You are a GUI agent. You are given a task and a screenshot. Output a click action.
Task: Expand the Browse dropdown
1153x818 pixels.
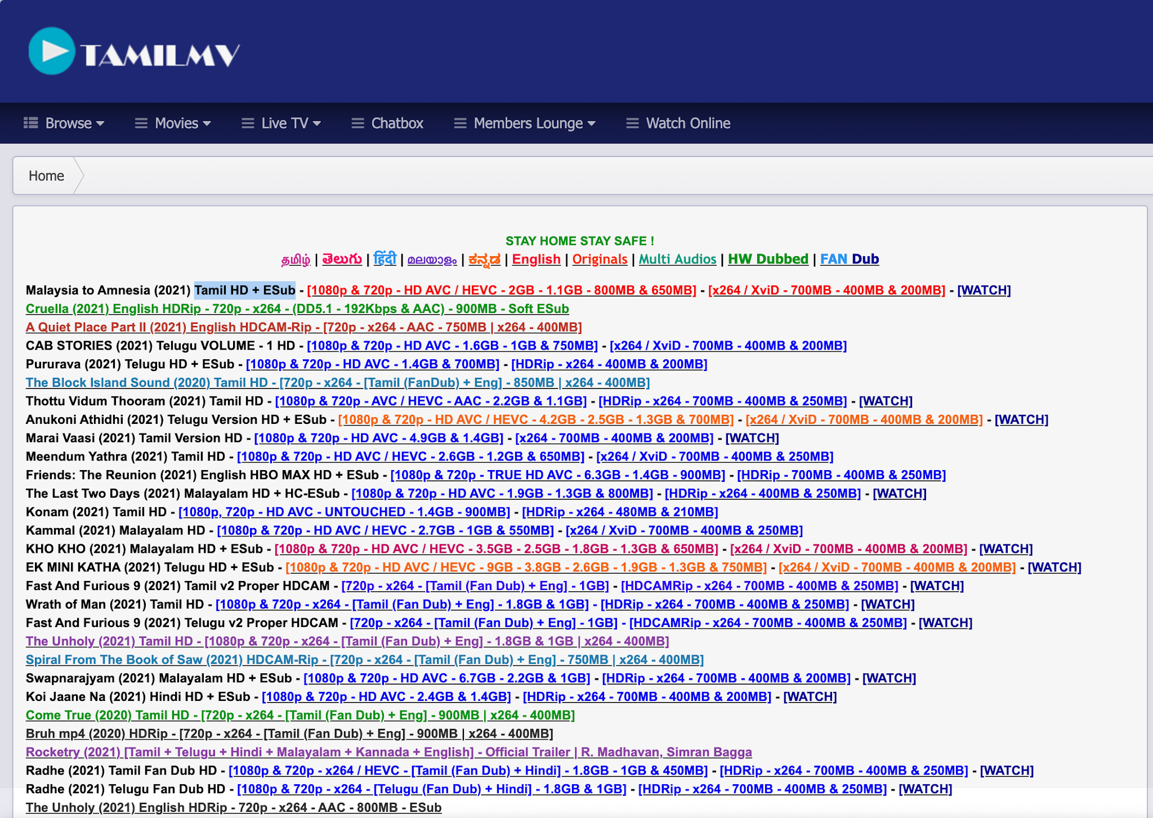coord(69,123)
